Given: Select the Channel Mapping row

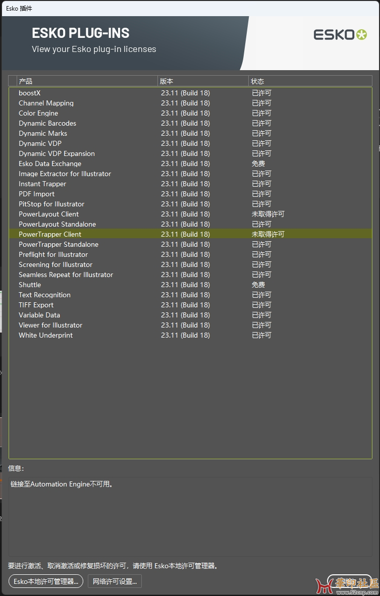Looking at the screenshot, I should [190, 103].
